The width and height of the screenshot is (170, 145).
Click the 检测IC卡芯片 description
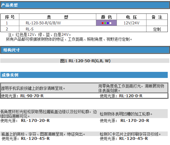tap(130, 134)
